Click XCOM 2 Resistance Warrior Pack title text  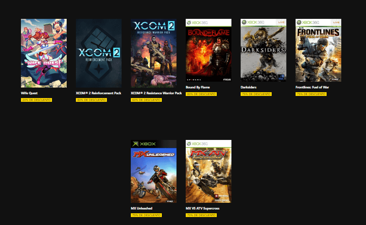156,93
